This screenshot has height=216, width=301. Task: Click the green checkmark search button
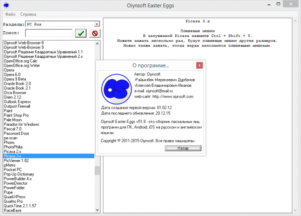pyautogui.click(x=81, y=33)
